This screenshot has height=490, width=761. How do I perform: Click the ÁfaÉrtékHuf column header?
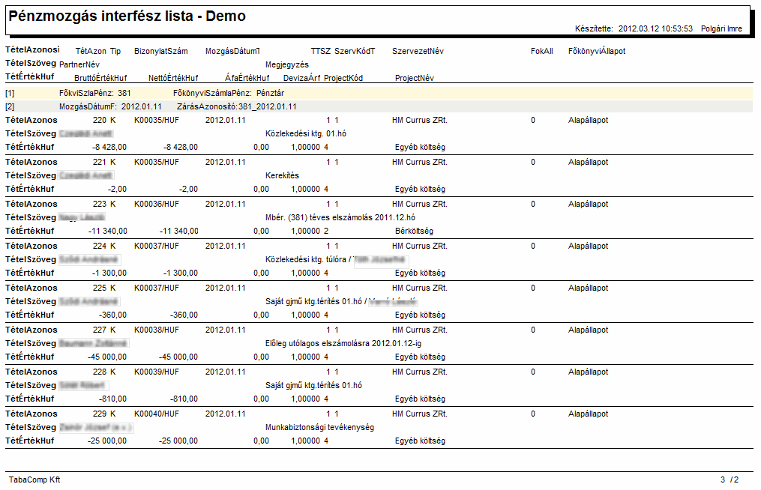click(247, 78)
